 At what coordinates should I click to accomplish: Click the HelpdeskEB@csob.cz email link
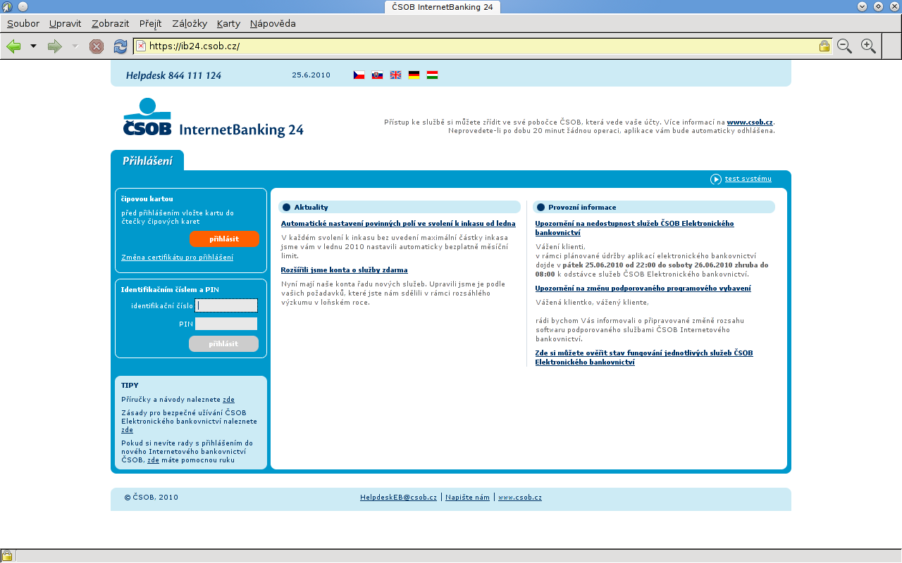coord(398,498)
